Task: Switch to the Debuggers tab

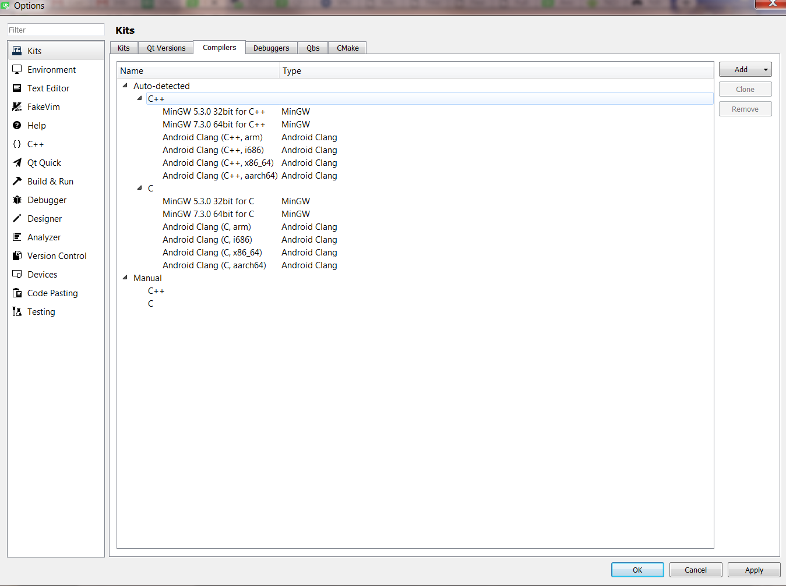Action: 271,48
